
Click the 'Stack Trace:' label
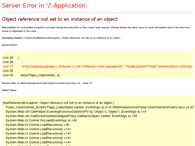[10, 90]
